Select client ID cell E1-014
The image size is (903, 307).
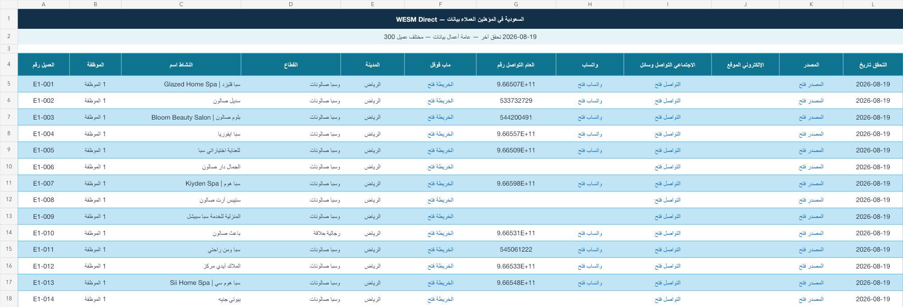43,299
